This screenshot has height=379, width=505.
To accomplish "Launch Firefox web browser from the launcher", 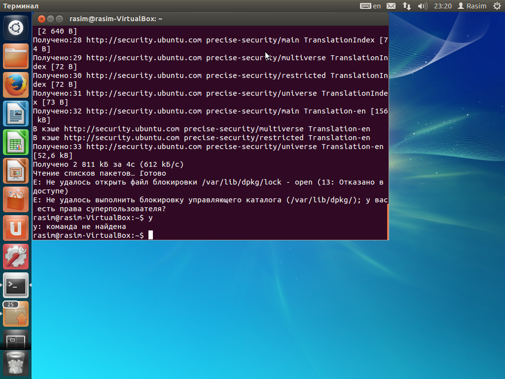I will click(x=16, y=85).
